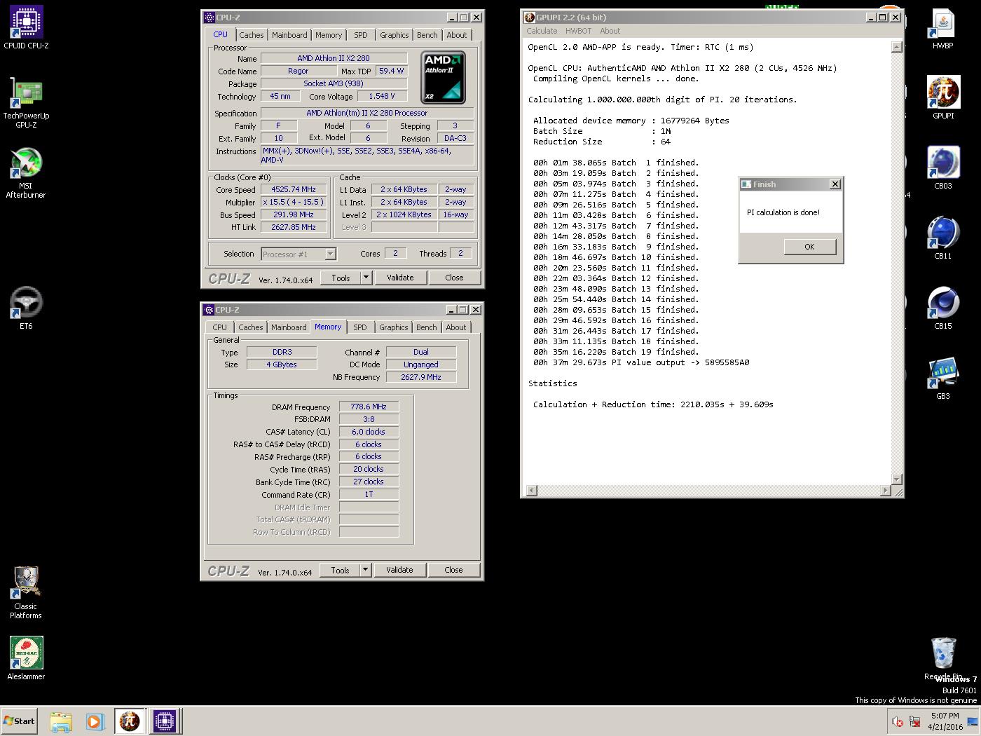Click Tools button in top CPU-Z window
This screenshot has width=981, height=736.
click(x=341, y=278)
